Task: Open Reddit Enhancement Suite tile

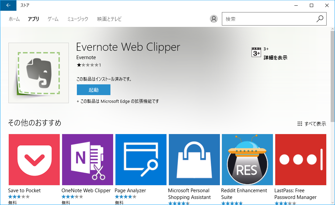Action: click(247, 160)
